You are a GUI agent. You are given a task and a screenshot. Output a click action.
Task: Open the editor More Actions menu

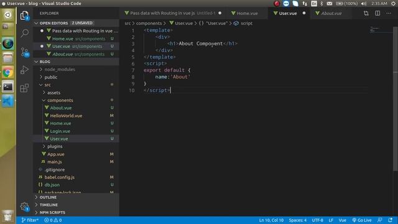point(389,13)
